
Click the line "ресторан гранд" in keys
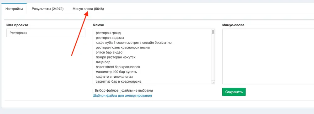click(108, 33)
